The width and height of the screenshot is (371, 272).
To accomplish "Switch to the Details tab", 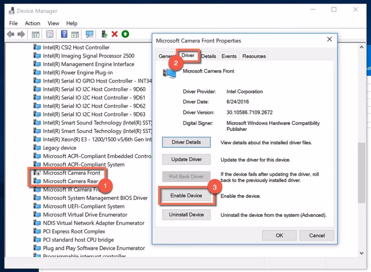I will click(209, 56).
